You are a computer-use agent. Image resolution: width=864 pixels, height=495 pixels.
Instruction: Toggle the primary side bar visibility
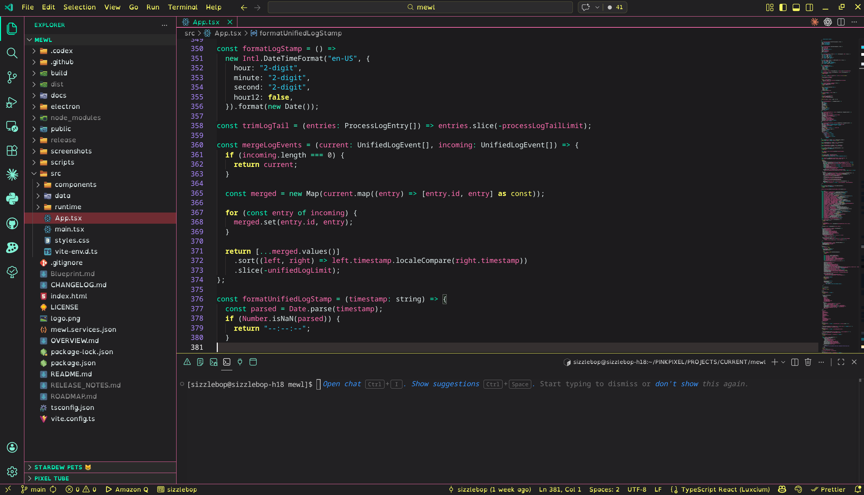(x=783, y=7)
